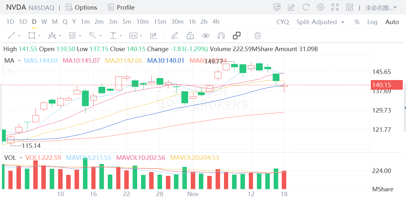Open the Split-Adjusted dropdown
This screenshot has width=406, height=200.
[320, 22]
